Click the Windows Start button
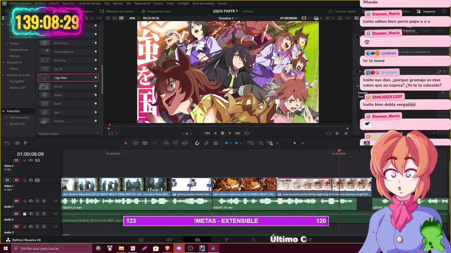451x253 pixels. click(x=5, y=248)
